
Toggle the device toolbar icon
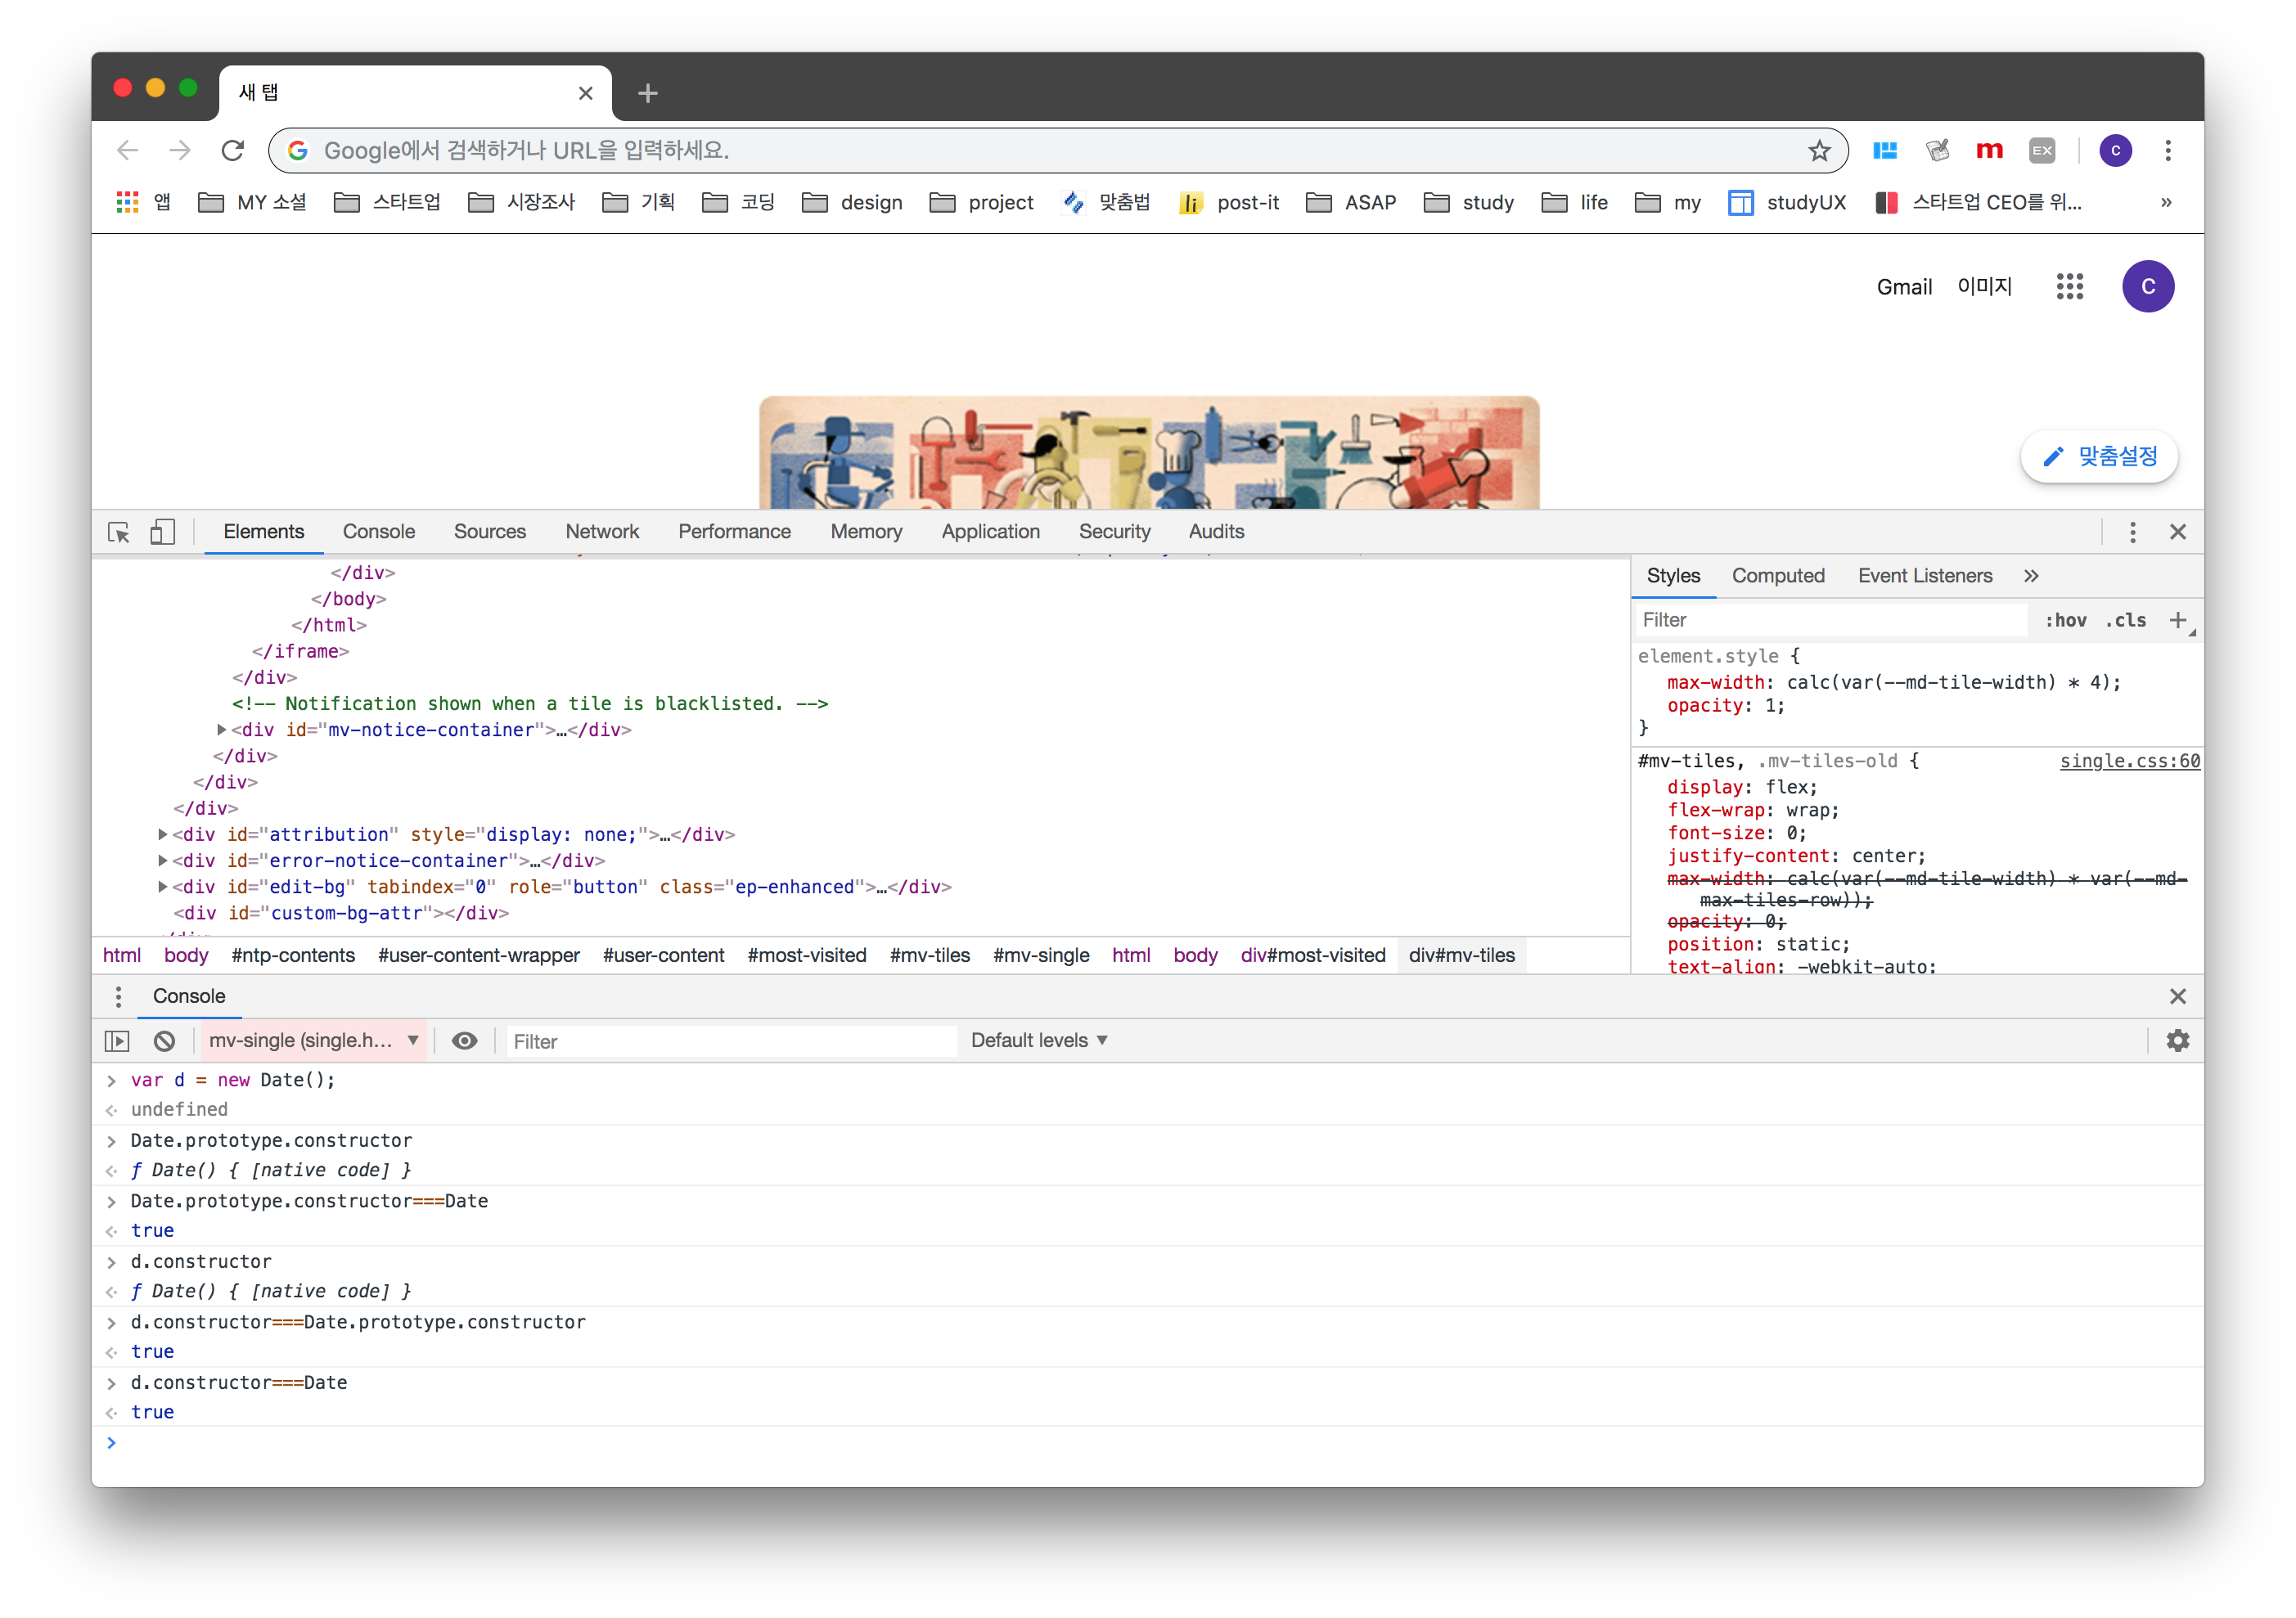pos(162,532)
